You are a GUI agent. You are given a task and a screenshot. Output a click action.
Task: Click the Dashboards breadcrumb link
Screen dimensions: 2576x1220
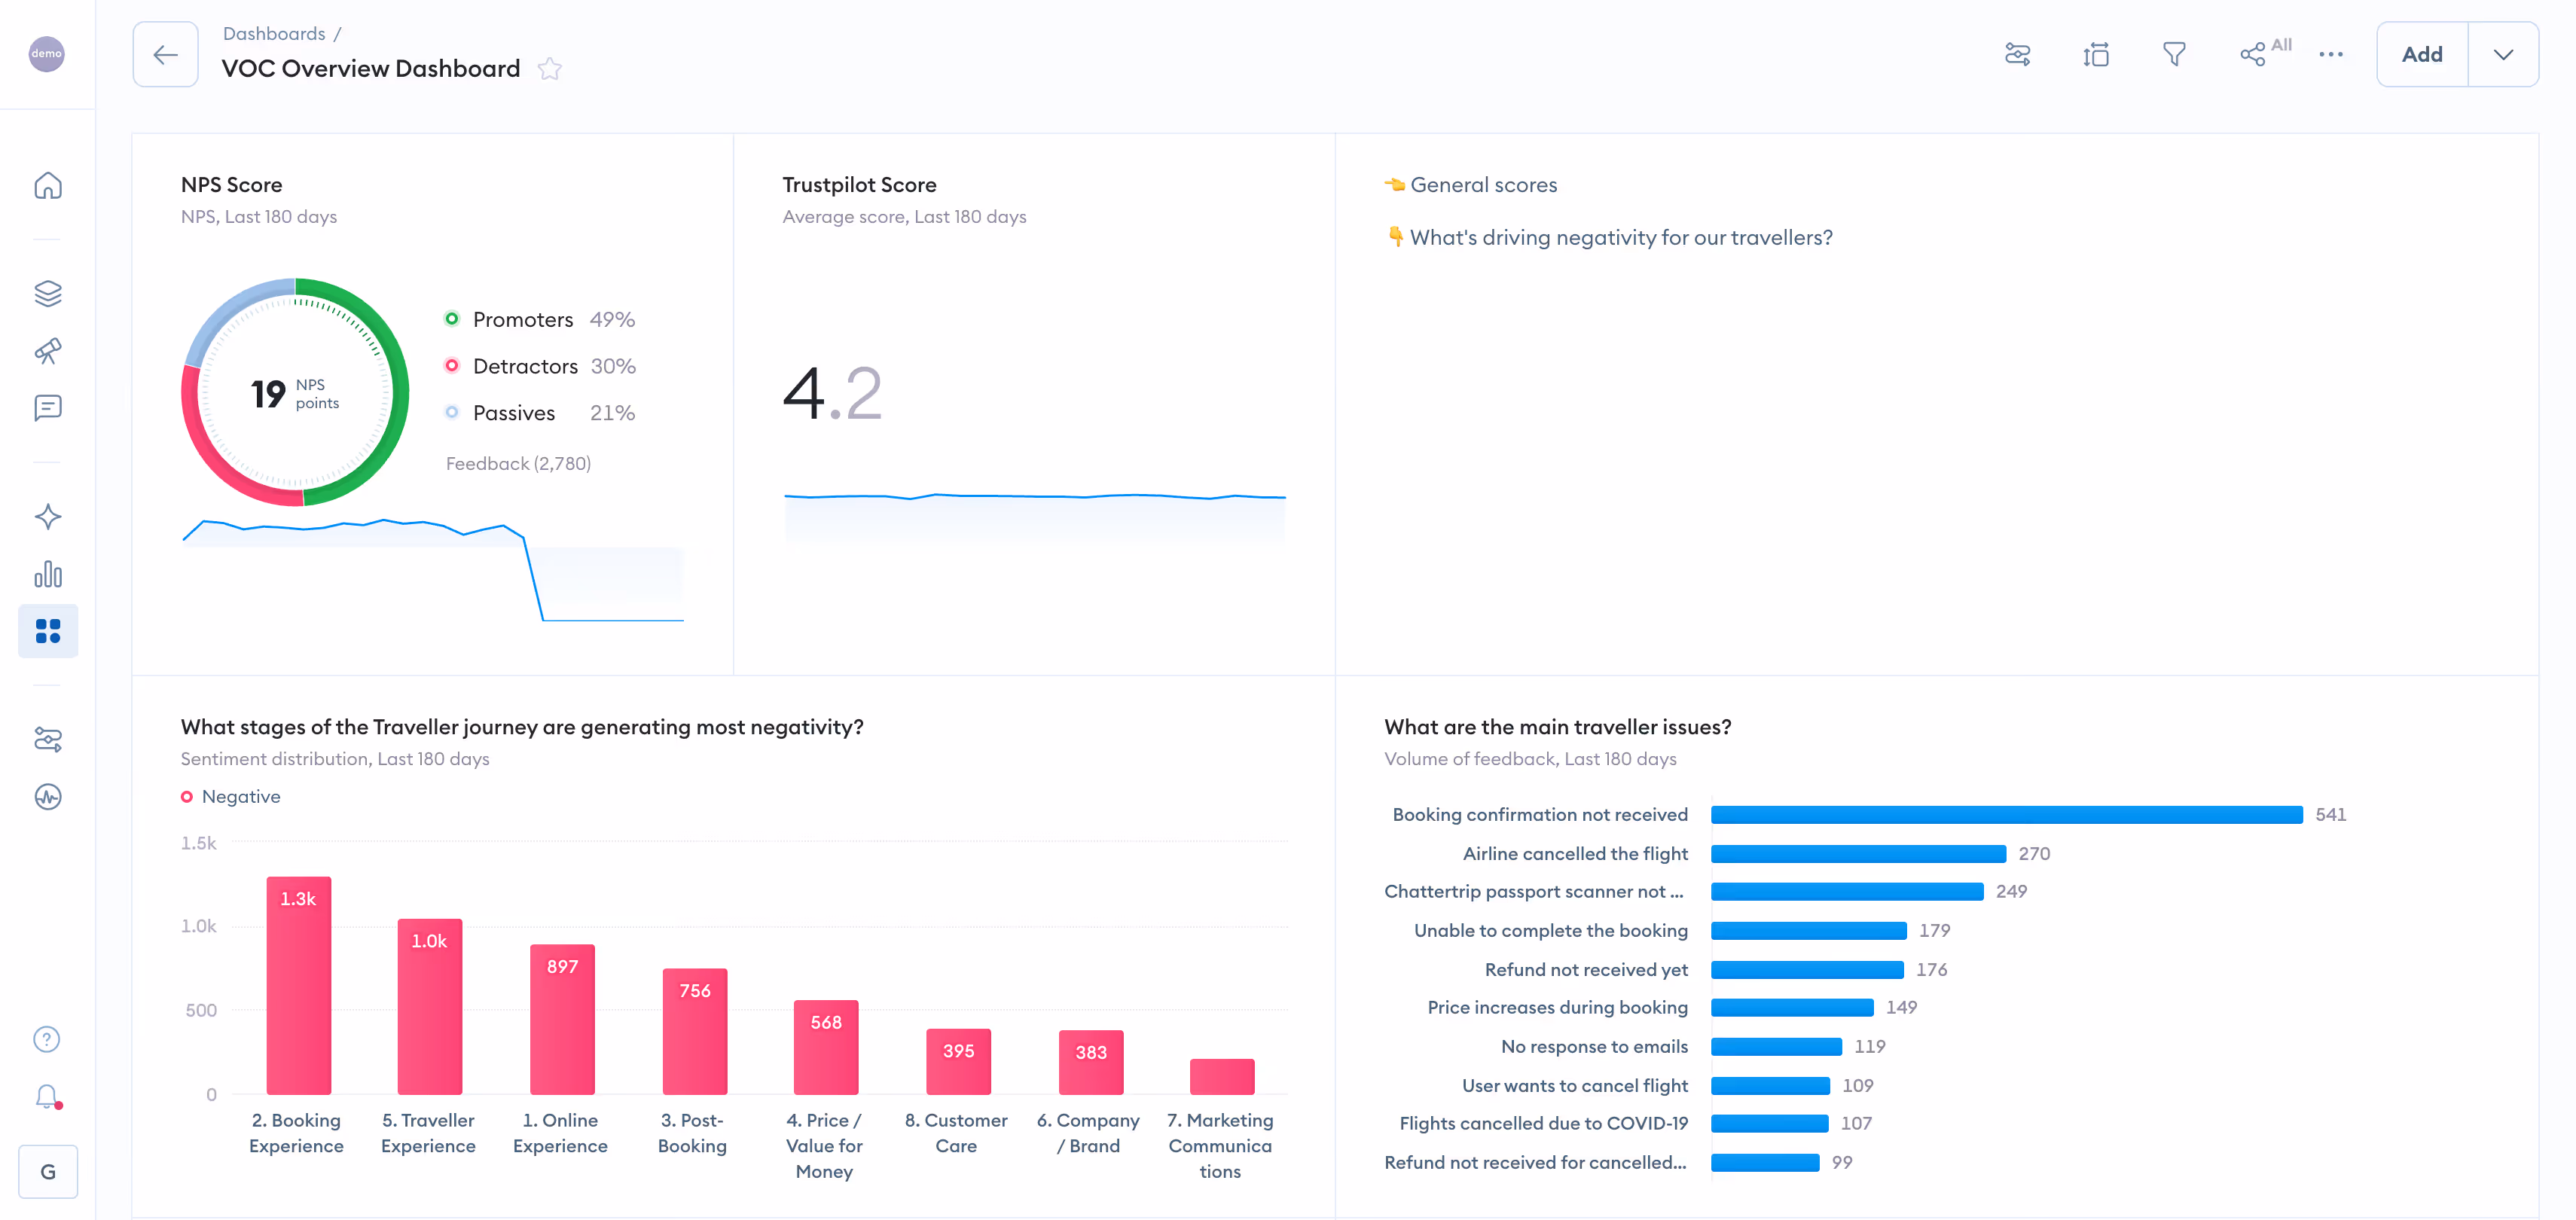(274, 34)
